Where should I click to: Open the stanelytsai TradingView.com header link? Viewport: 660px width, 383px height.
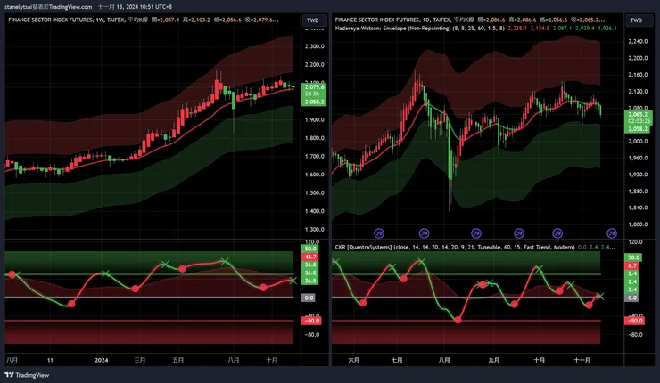click(48, 7)
